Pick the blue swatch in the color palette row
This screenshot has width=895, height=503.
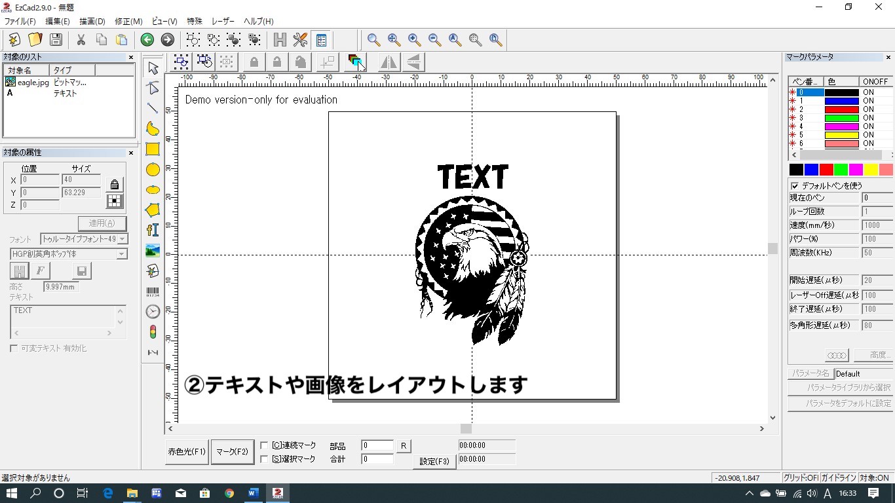pos(811,170)
